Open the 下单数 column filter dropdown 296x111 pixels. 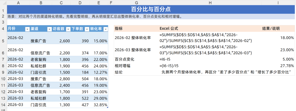(87, 29)
